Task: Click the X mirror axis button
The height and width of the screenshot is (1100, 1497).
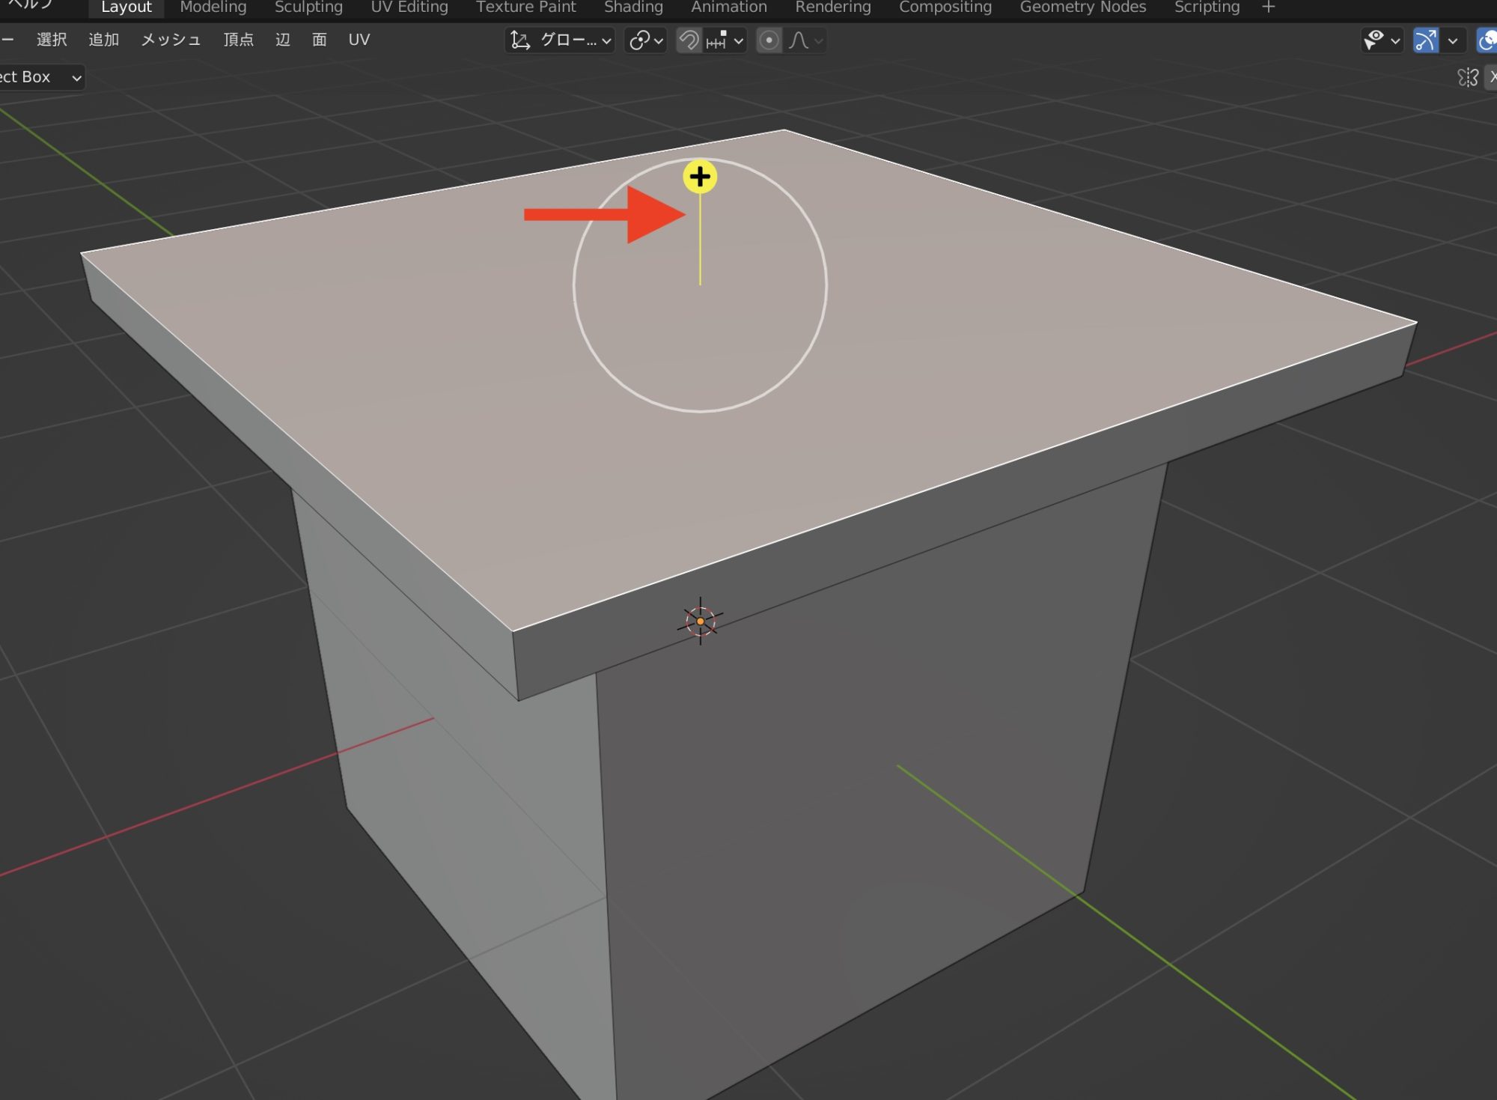Action: tap(1492, 77)
